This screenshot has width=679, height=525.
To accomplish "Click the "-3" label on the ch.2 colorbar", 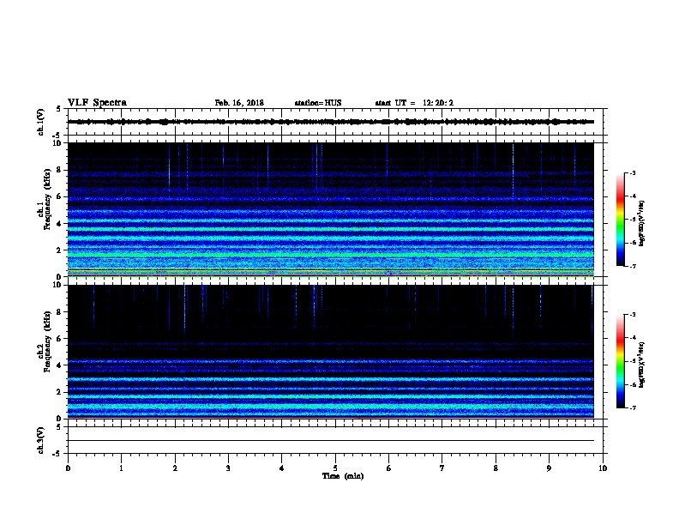I will (x=633, y=315).
